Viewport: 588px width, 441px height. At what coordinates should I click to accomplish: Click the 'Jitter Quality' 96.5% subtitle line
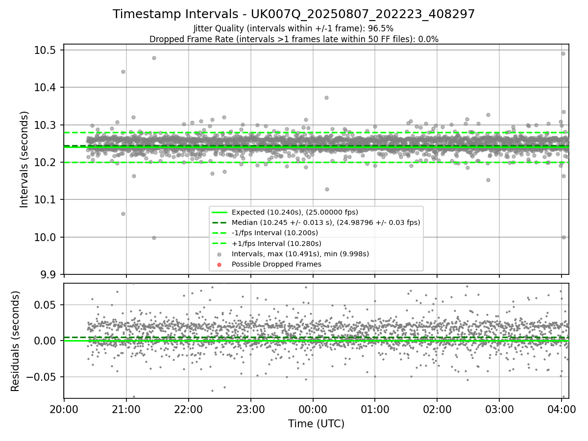point(294,29)
